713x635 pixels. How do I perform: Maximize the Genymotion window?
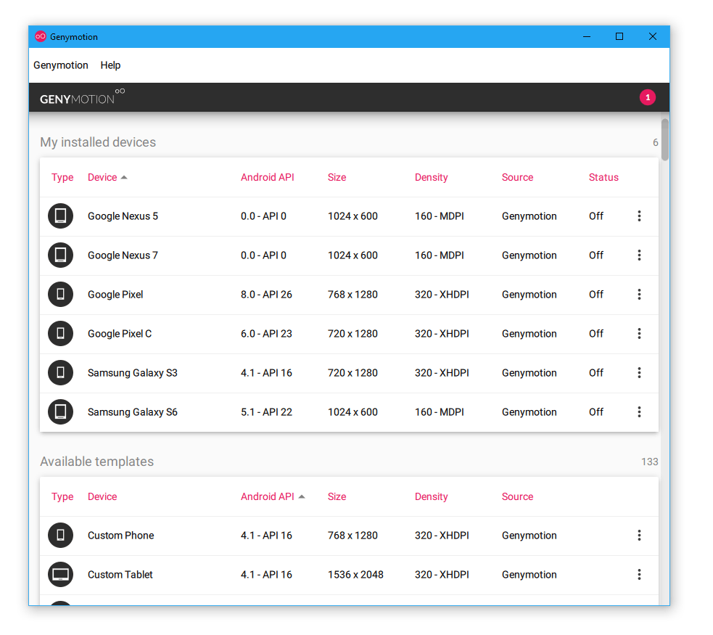click(619, 36)
